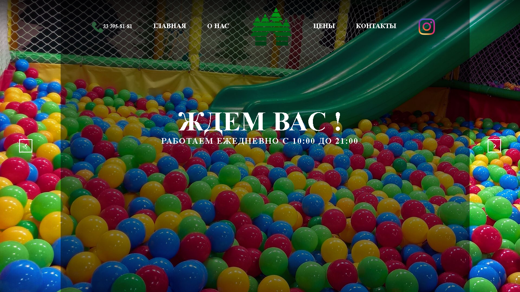
Task: Click the word ЕЖЕДНЕВНО in subtitle
Action: point(248,141)
